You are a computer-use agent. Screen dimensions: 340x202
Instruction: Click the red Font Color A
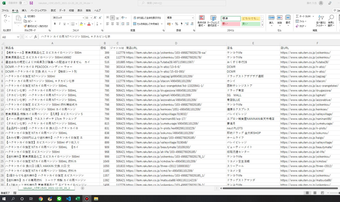(x=89, y=24)
